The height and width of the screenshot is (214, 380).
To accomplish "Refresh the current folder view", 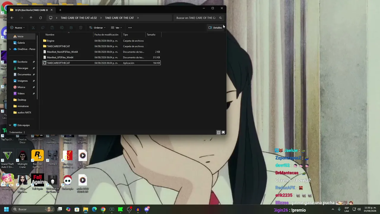I will 40,18.
